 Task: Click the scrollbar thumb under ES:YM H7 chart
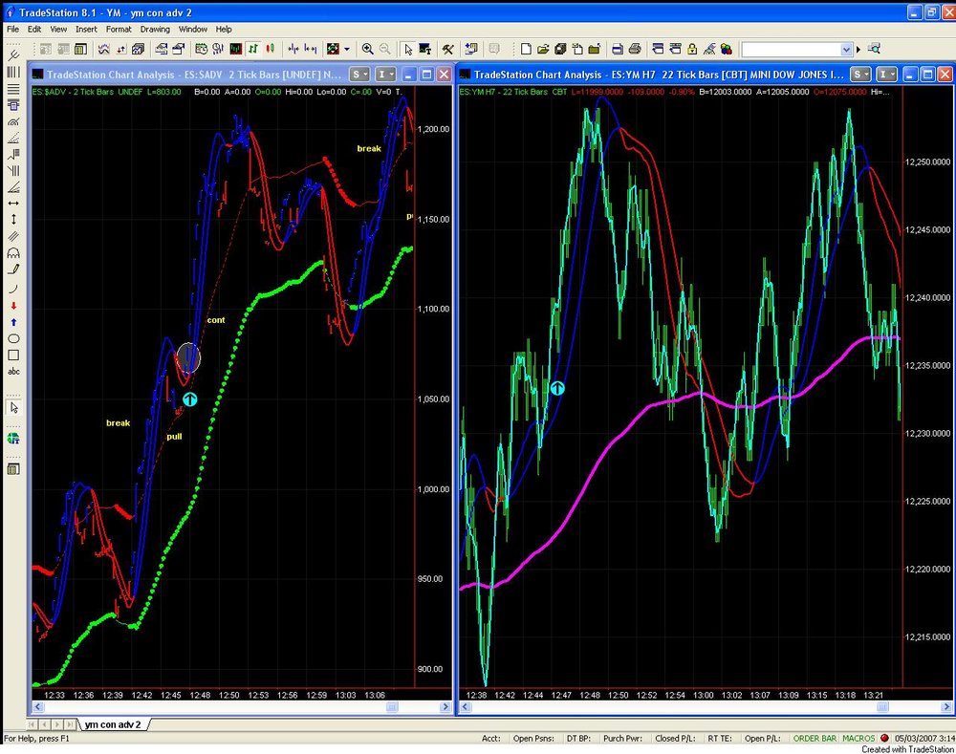[x=882, y=707]
